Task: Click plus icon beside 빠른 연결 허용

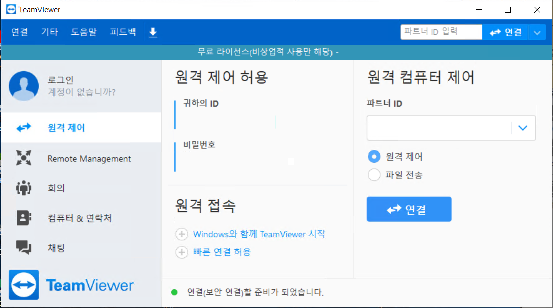Action: (182, 252)
